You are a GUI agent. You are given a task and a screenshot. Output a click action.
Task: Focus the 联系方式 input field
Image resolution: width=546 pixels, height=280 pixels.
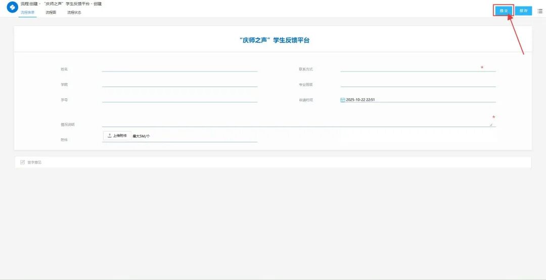point(418,68)
